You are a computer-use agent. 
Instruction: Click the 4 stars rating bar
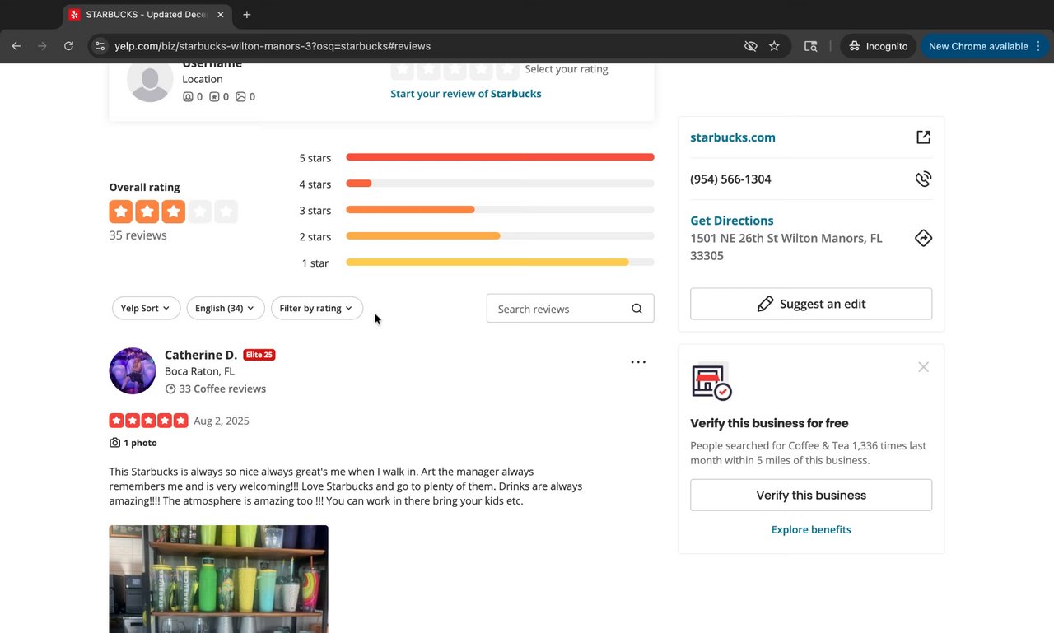point(500,184)
